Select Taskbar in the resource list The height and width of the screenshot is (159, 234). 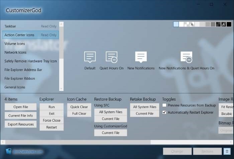click(x=30, y=26)
